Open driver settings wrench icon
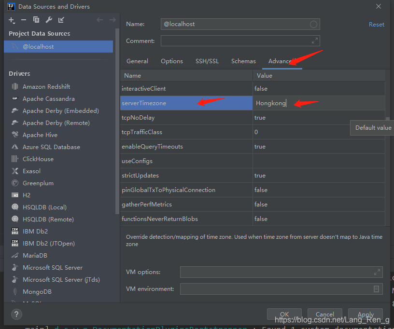The image size is (394, 329). point(49,20)
